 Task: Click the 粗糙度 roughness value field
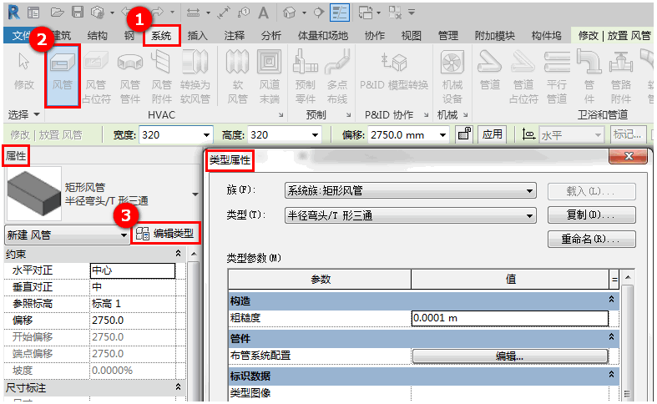(509, 318)
